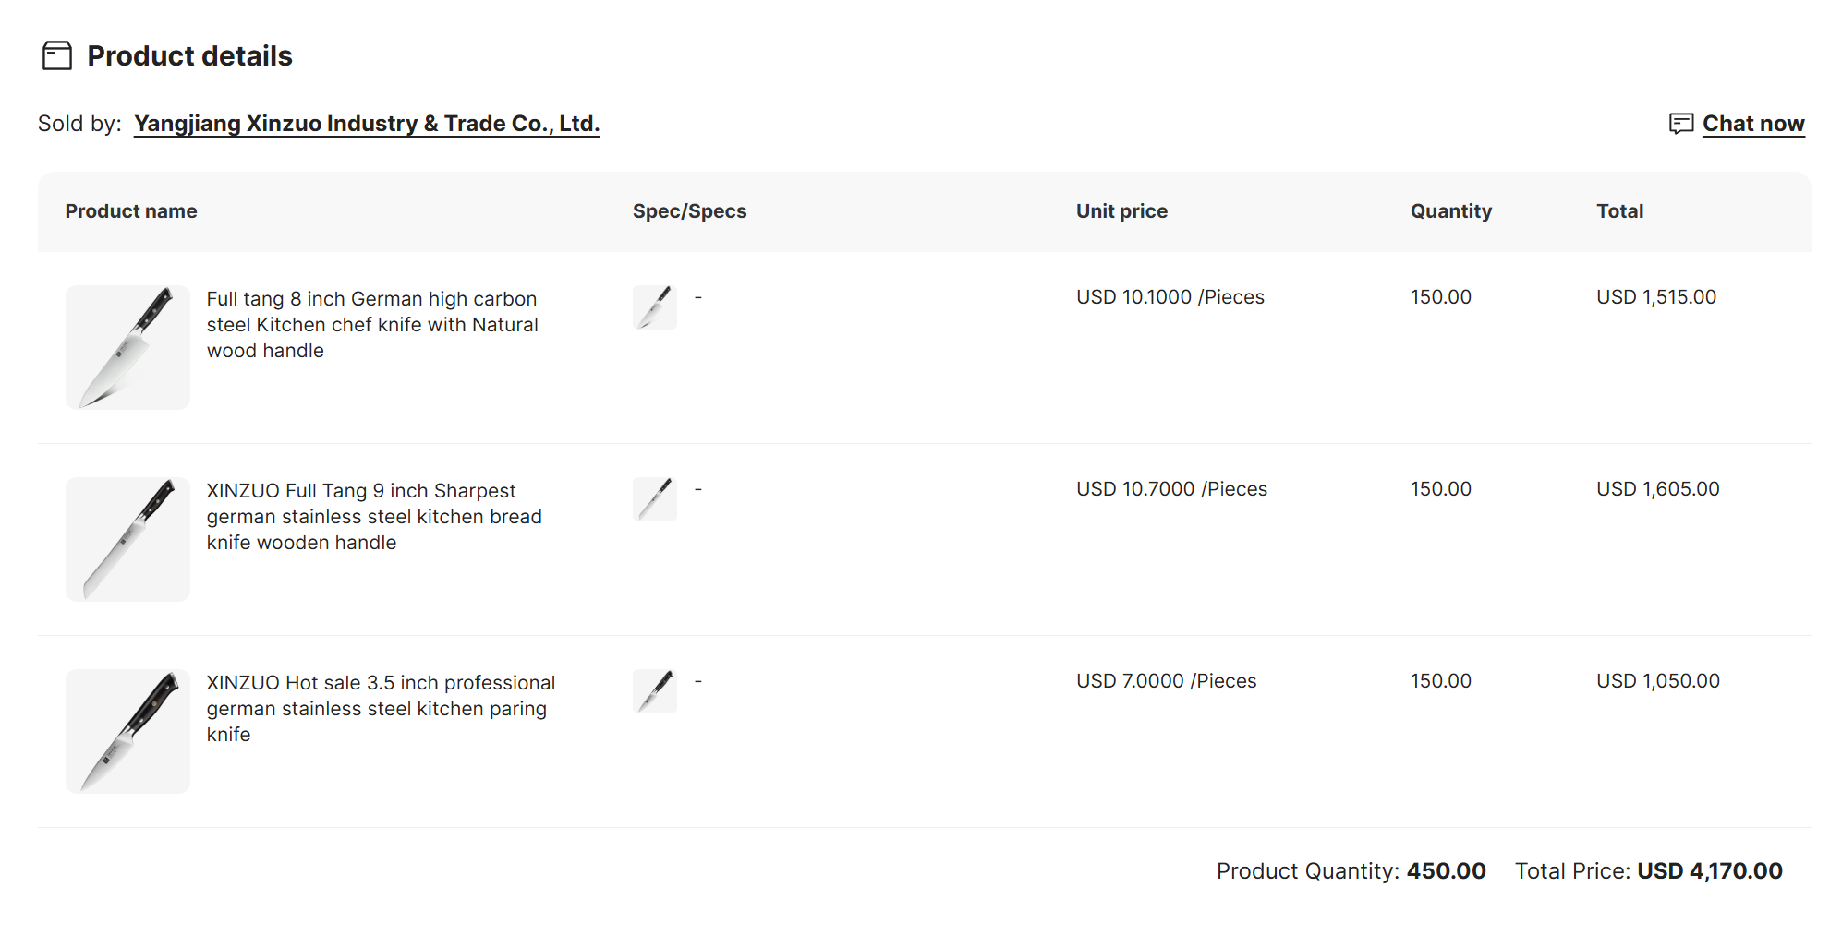Viewport: 1830px width, 947px height.
Task: Click the Quantity column header
Action: click(x=1450, y=211)
